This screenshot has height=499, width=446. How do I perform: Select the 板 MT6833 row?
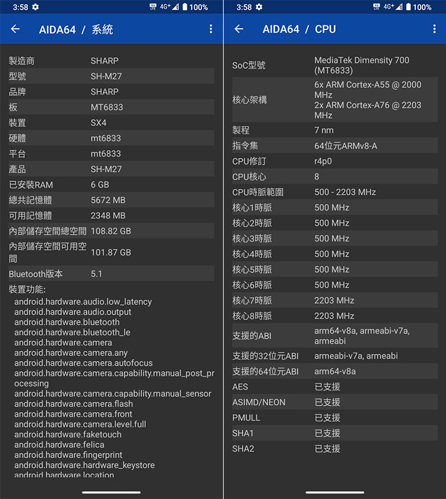pyautogui.click(x=111, y=107)
